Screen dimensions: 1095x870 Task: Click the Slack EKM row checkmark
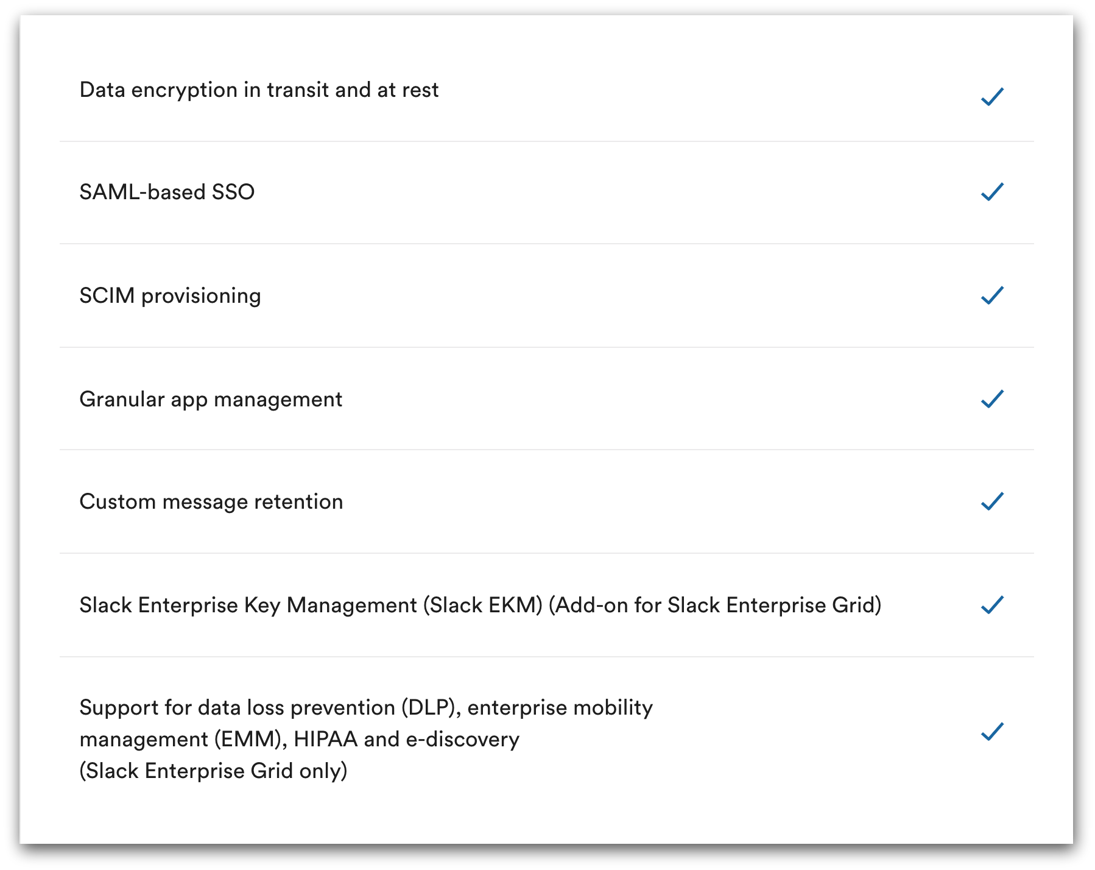(x=992, y=605)
